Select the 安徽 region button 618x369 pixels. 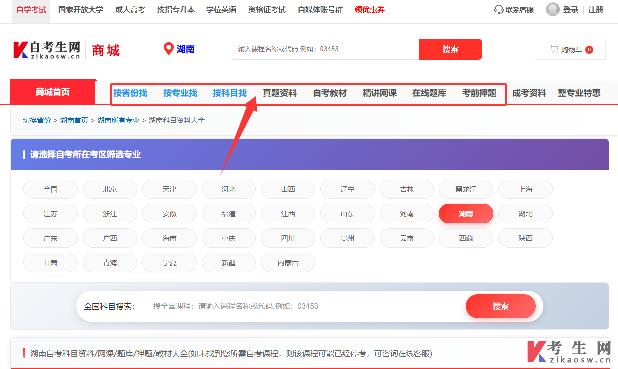tap(169, 214)
